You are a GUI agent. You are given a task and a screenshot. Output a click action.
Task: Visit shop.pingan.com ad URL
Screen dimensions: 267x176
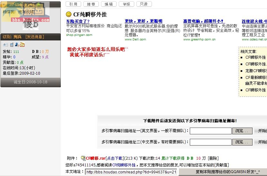79,35
